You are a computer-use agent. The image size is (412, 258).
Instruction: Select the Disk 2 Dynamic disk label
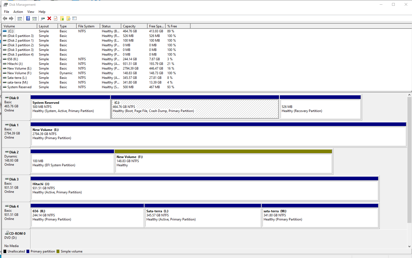tap(16, 161)
